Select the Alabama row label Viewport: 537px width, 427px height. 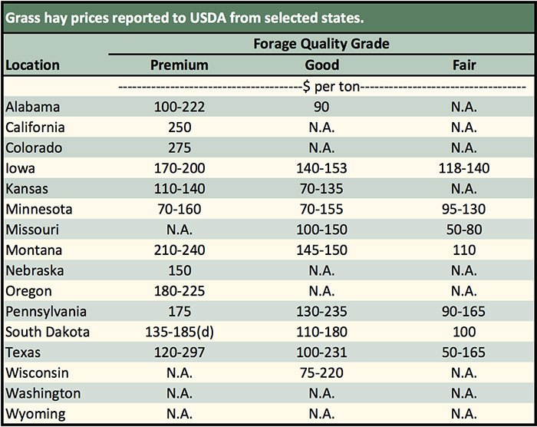pos(32,107)
